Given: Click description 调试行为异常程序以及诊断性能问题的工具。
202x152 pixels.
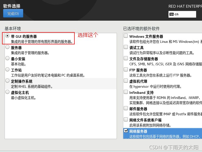Looking at the screenshot, I should point(162,53).
